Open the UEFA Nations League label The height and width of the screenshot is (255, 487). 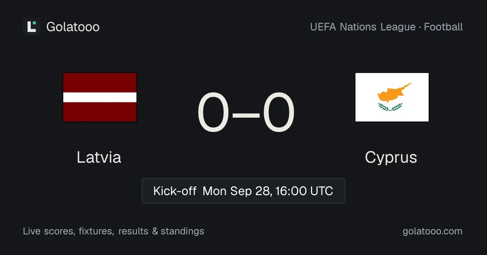(x=363, y=27)
